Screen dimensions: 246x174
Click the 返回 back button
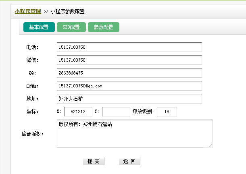(x=129, y=162)
